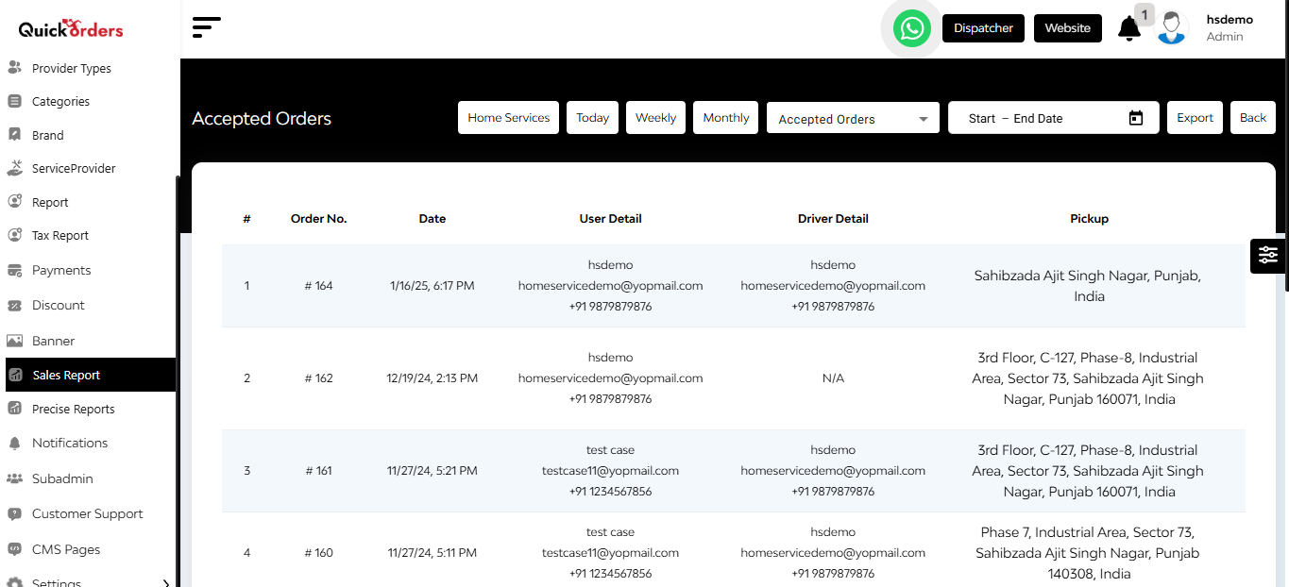Open the WhatsApp chat icon

click(911, 28)
